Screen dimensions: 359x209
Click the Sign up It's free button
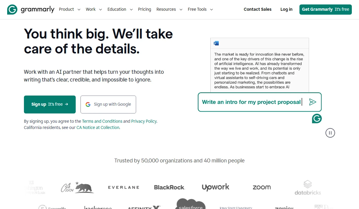tap(50, 104)
